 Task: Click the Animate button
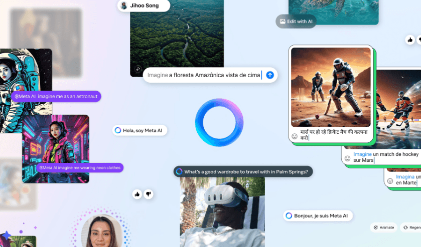(384, 227)
